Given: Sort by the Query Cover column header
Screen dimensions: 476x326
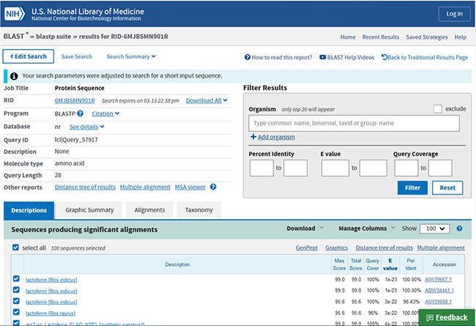Looking at the screenshot, I should point(373,264).
